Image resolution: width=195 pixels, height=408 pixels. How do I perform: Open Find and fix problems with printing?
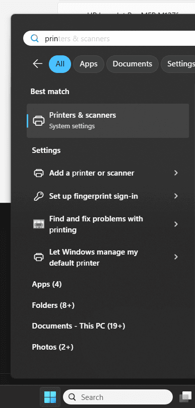108,224
